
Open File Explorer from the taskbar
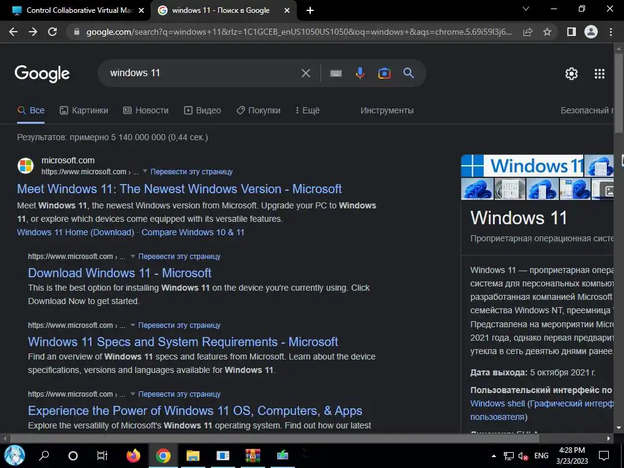193,455
